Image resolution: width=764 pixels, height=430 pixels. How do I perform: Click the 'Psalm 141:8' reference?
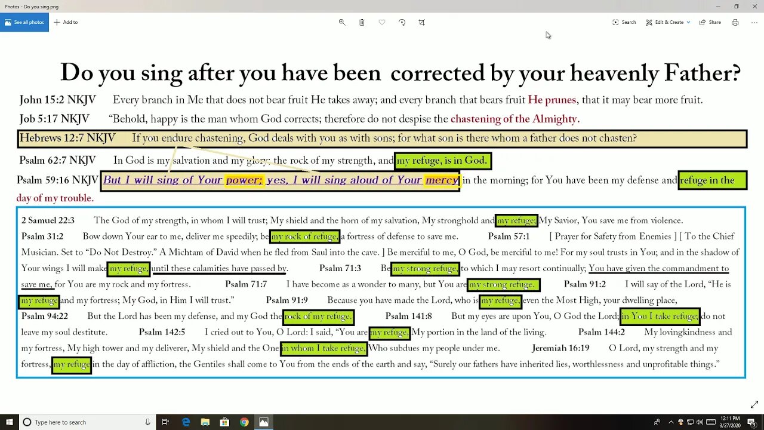coord(409,316)
